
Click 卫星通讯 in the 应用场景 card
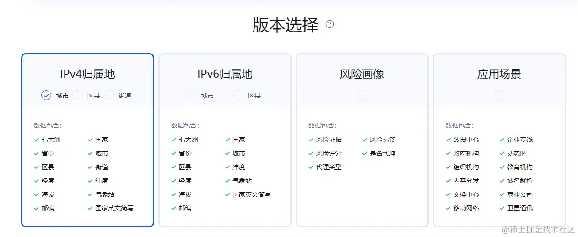tap(520, 208)
